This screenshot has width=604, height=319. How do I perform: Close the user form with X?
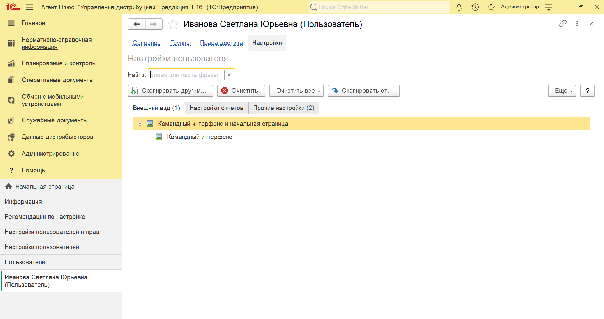click(x=591, y=24)
